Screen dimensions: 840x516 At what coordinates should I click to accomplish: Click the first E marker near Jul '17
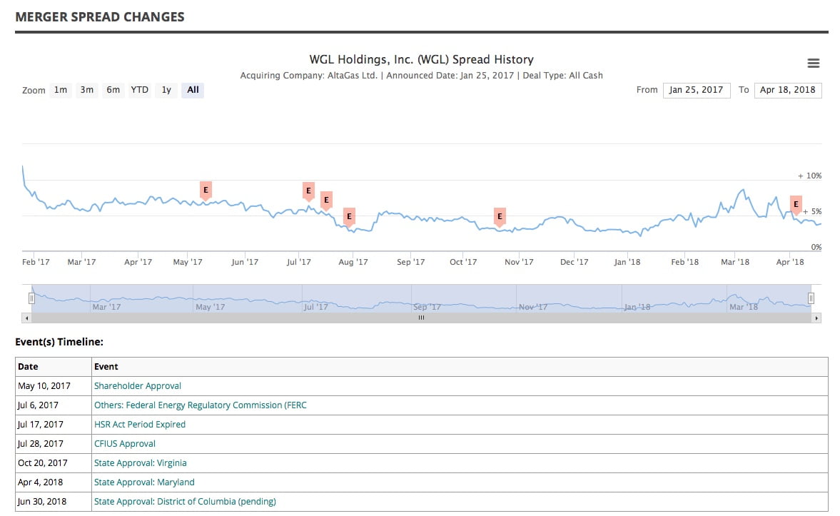coord(308,191)
